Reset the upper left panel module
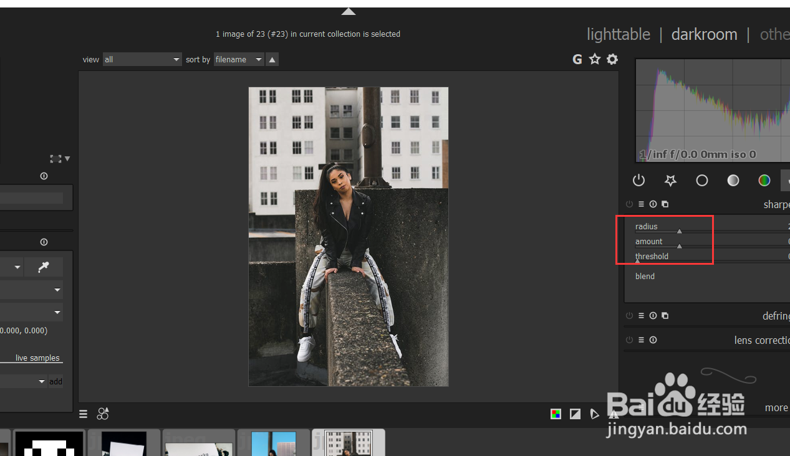Viewport: 790px width, 456px height. click(44, 176)
